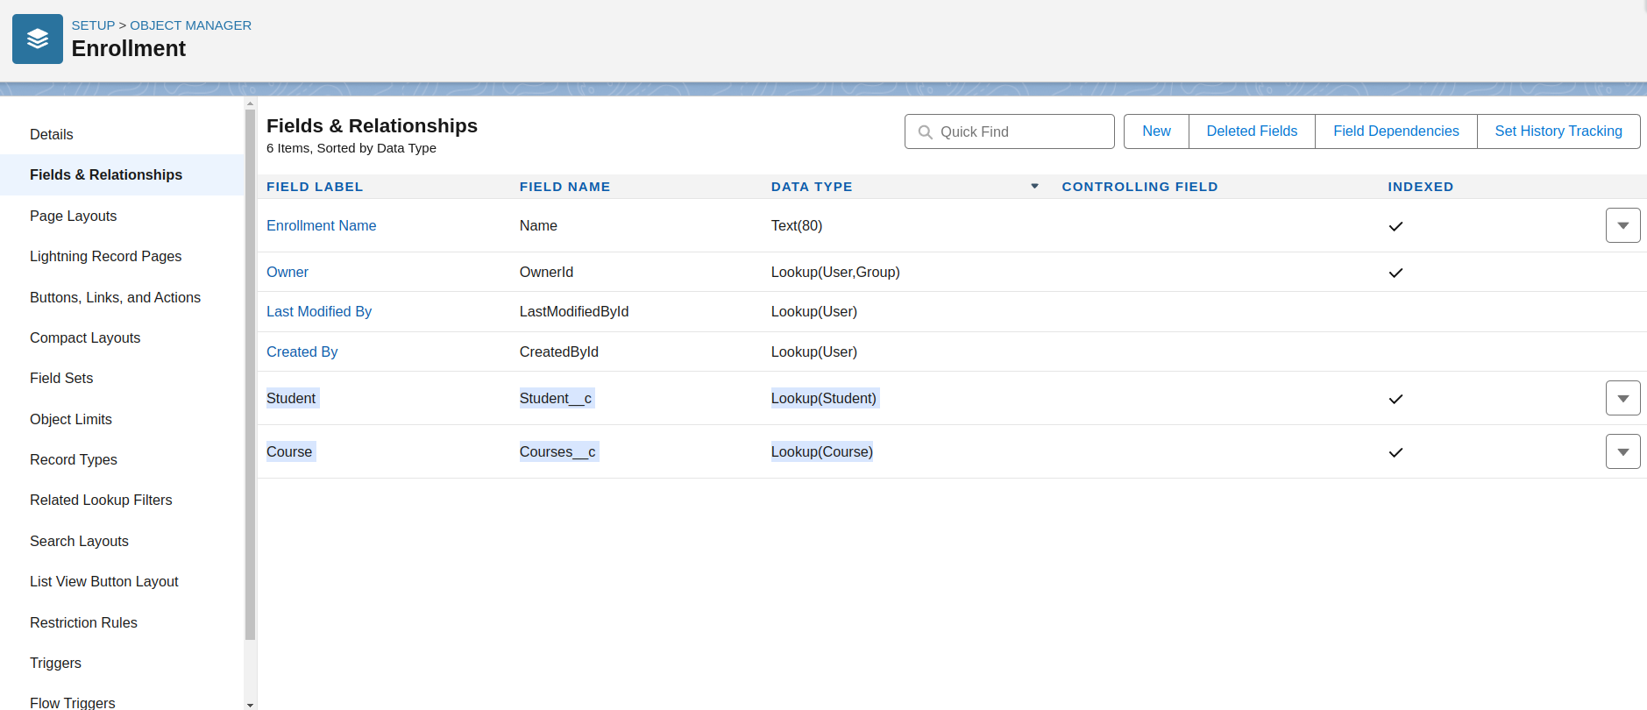Click the Enrollment object layers icon

point(38,39)
